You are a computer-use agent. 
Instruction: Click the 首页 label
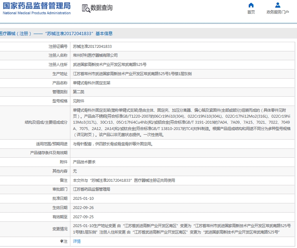pyautogui.click(x=251, y=12)
